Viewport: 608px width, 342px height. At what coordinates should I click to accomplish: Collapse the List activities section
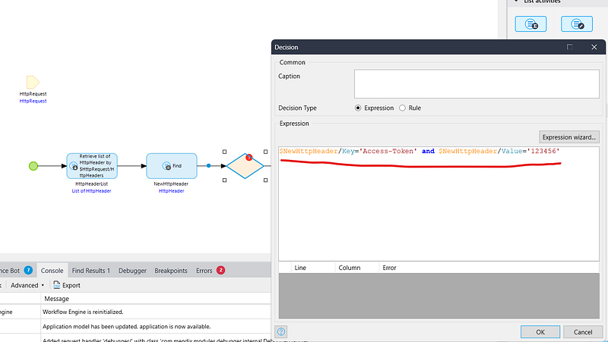(517, 2)
